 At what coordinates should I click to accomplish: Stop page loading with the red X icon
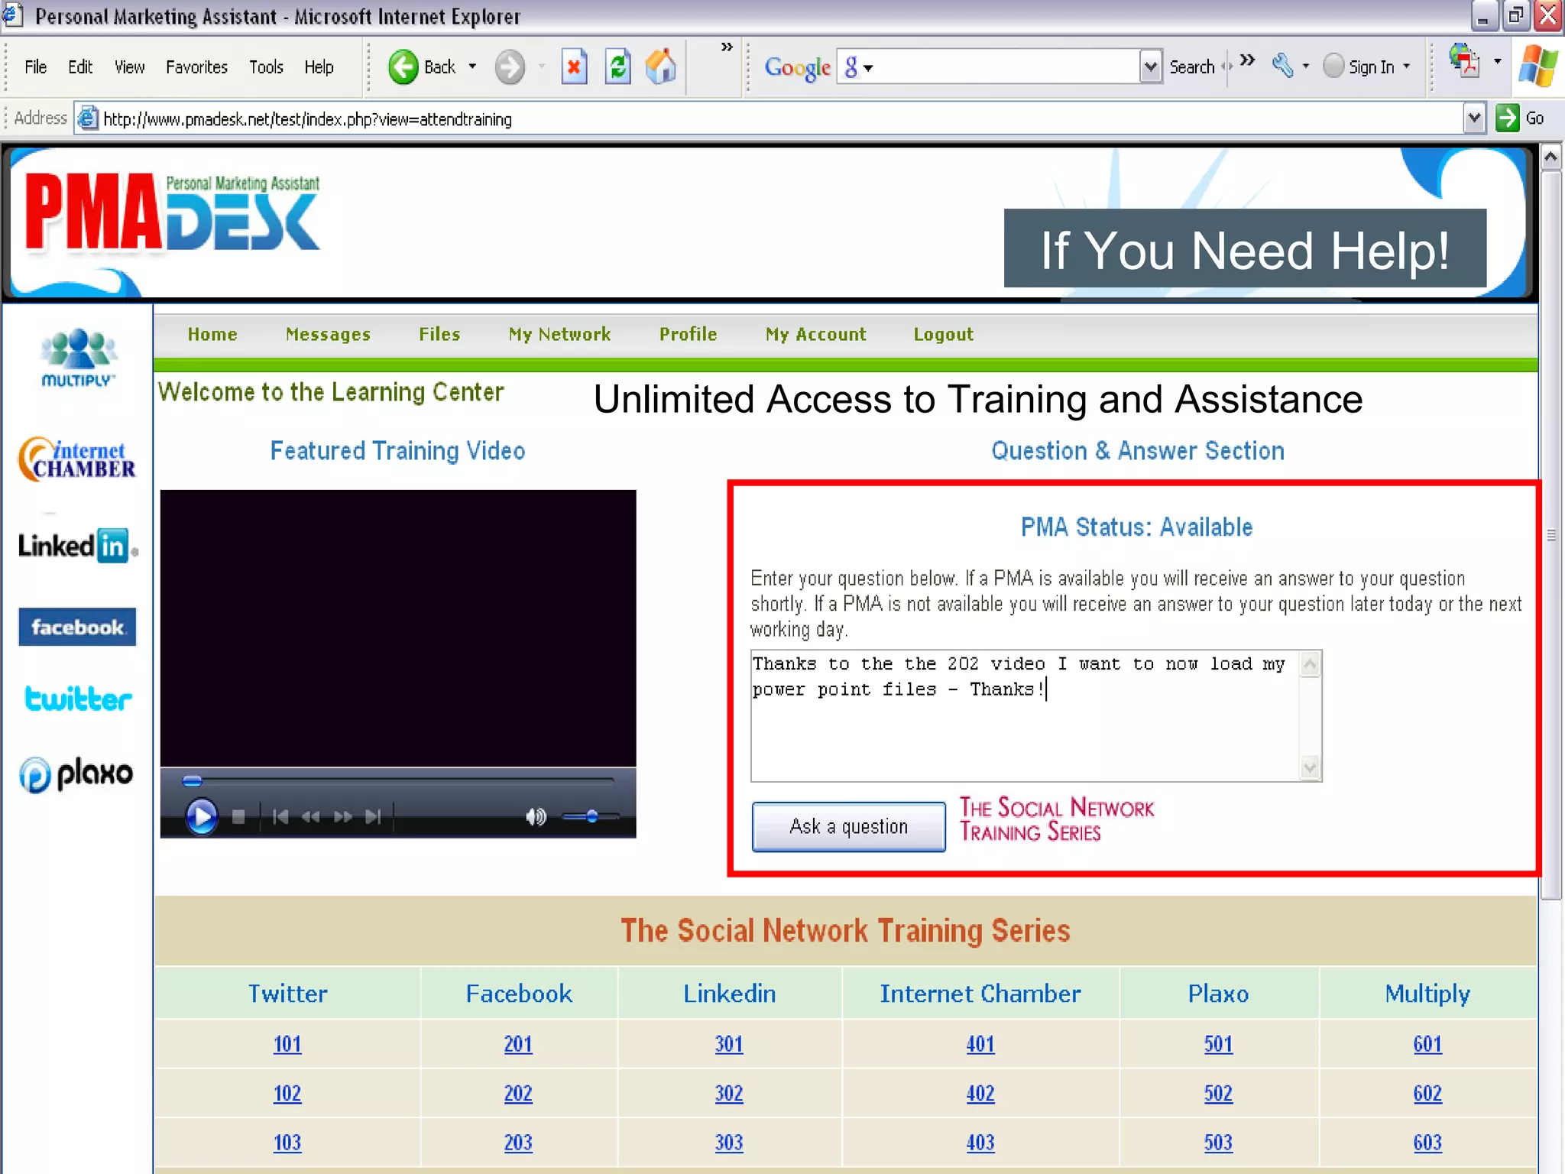tap(574, 66)
